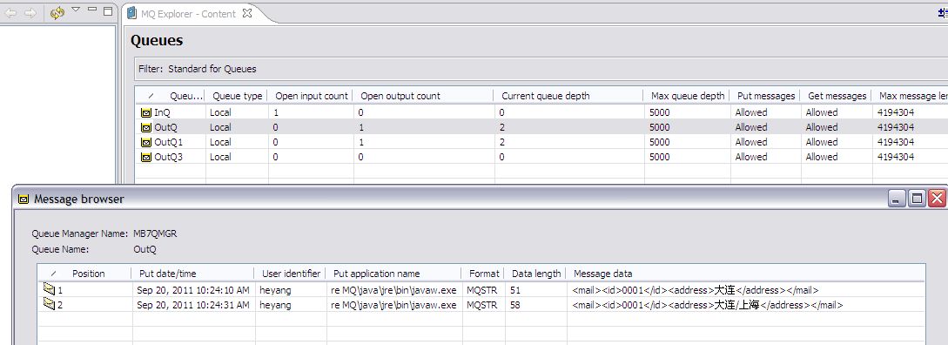This screenshot has width=948, height=345.
Task: Click MQSTR format in message row 2
Action: [x=482, y=305]
